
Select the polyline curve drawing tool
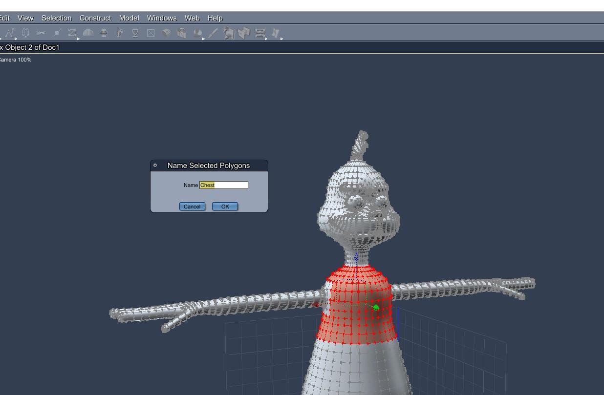click(9, 33)
